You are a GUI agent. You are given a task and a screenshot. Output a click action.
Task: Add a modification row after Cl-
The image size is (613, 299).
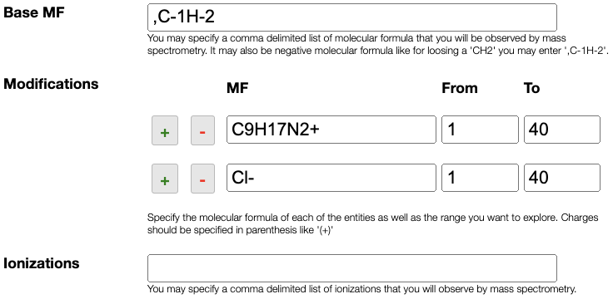(x=165, y=179)
